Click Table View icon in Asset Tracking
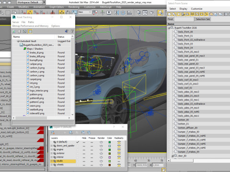 pyautogui.click(x=30, y=32)
